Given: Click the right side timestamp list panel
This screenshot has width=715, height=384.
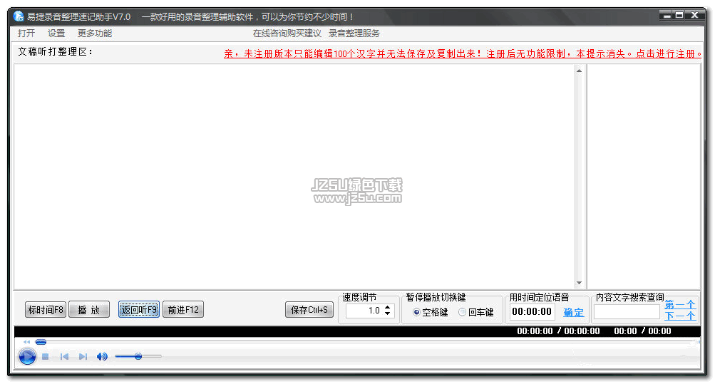Looking at the screenshot, I should pyautogui.click(x=644, y=177).
